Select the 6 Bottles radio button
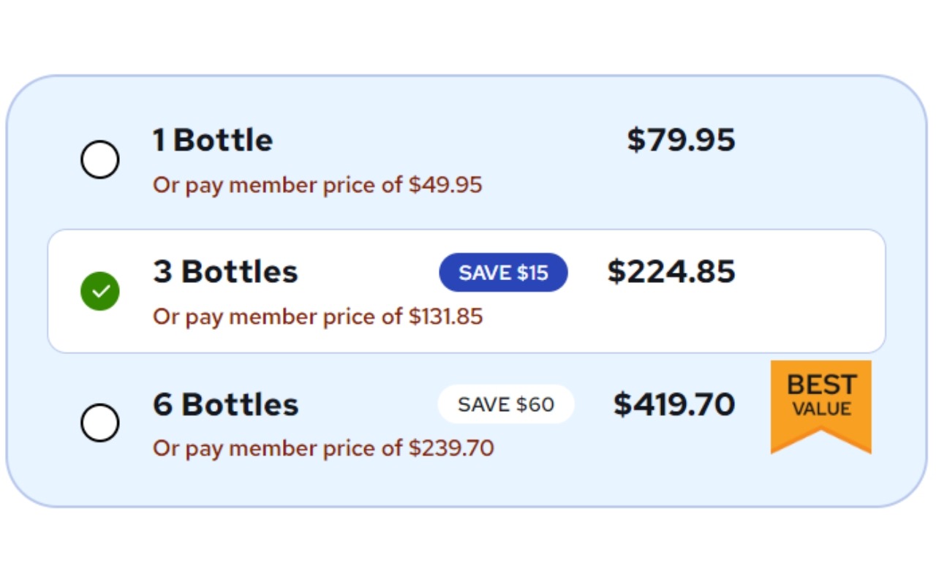The image size is (936, 585). [99, 423]
